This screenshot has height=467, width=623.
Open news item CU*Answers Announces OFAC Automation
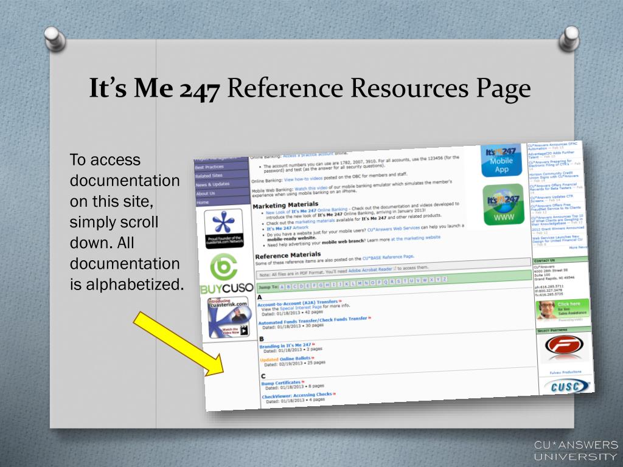552,146
